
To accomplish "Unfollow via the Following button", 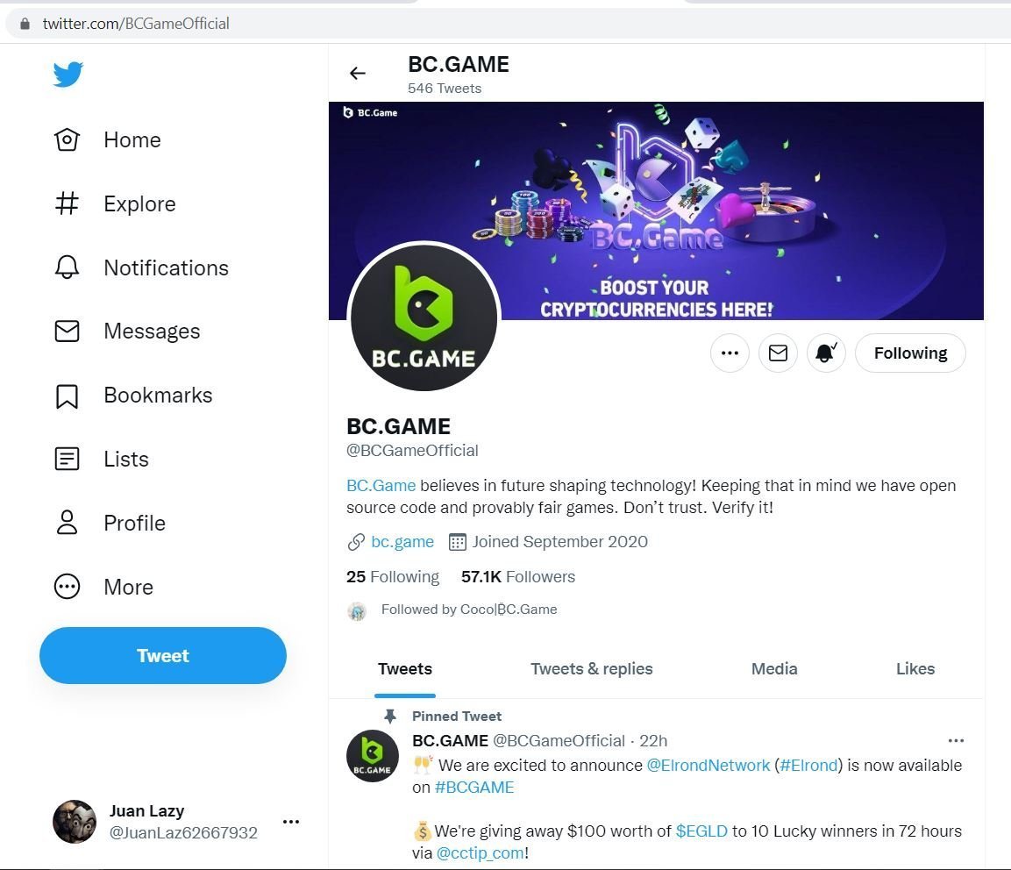I will pyautogui.click(x=910, y=353).
